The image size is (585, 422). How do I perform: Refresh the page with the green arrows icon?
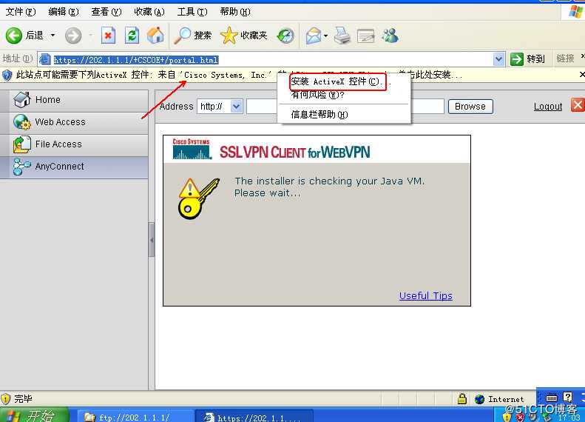[x=132, y=36]
